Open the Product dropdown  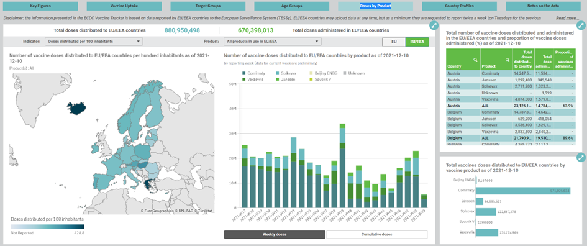(273, 42)
